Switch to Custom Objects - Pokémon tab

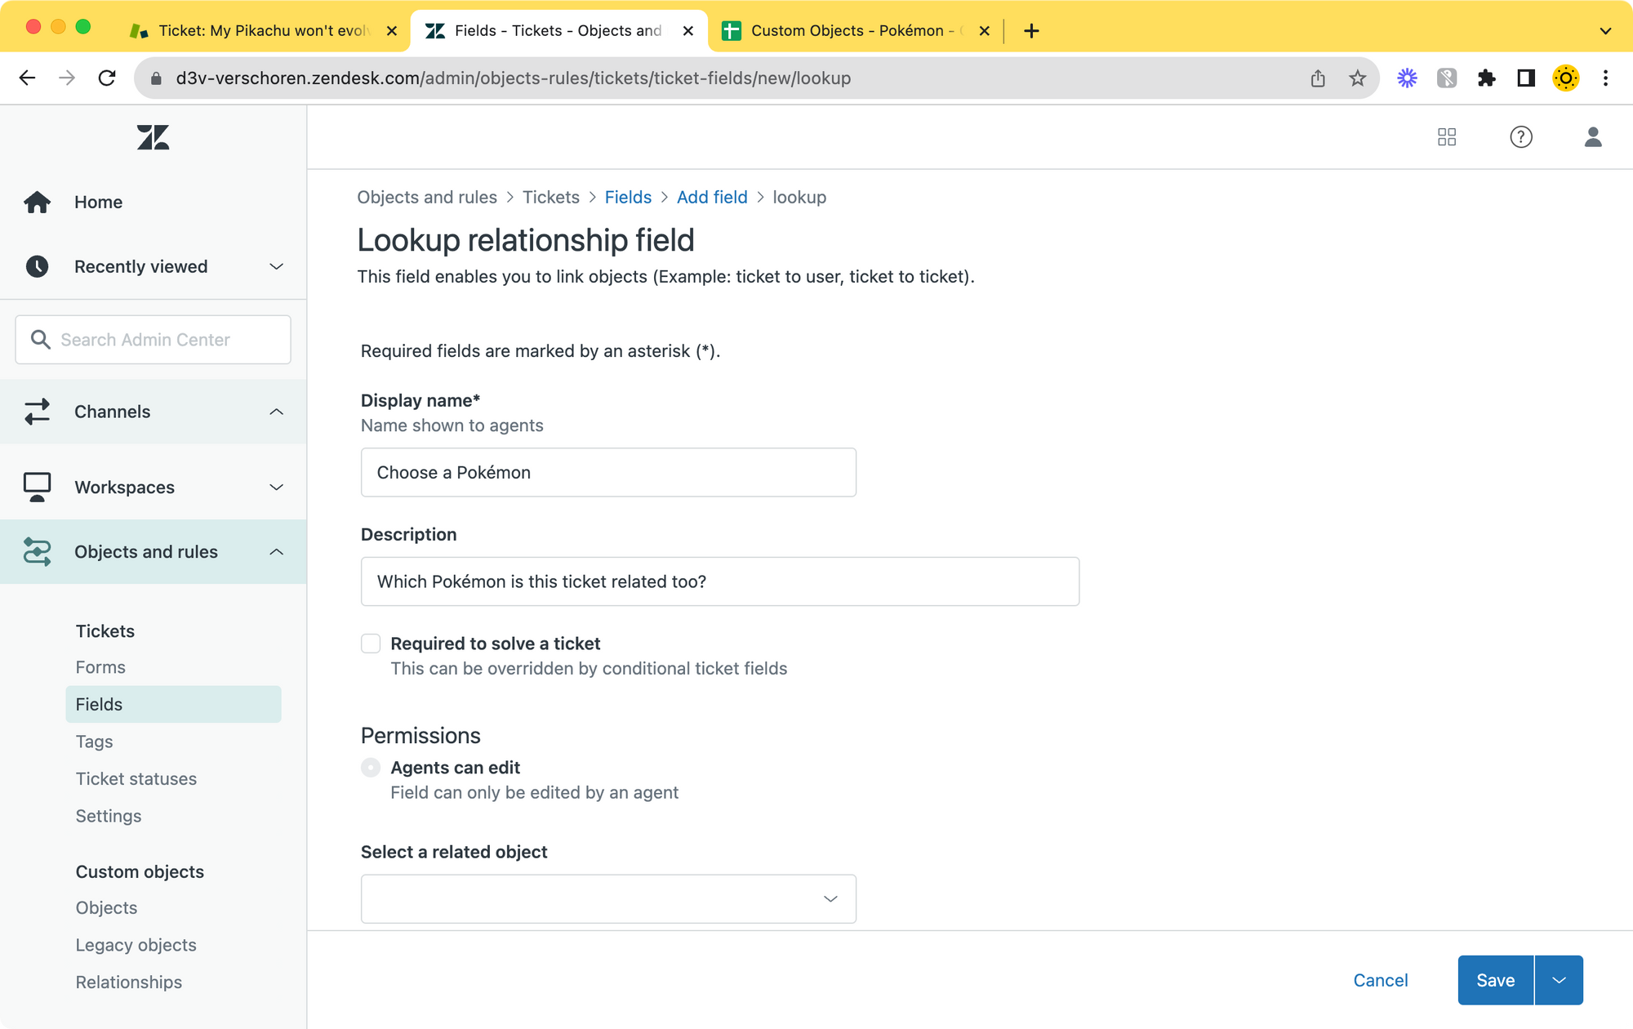849,31
